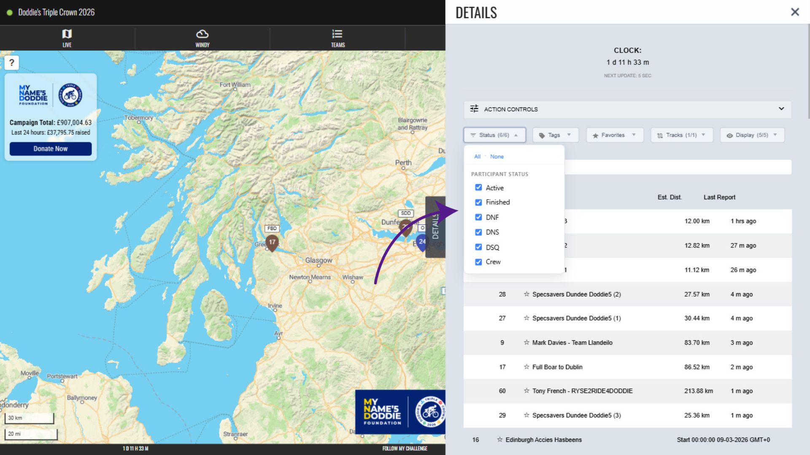810x455 pixels.
Task: Open the Teams list icon
Action: (337, 38)
